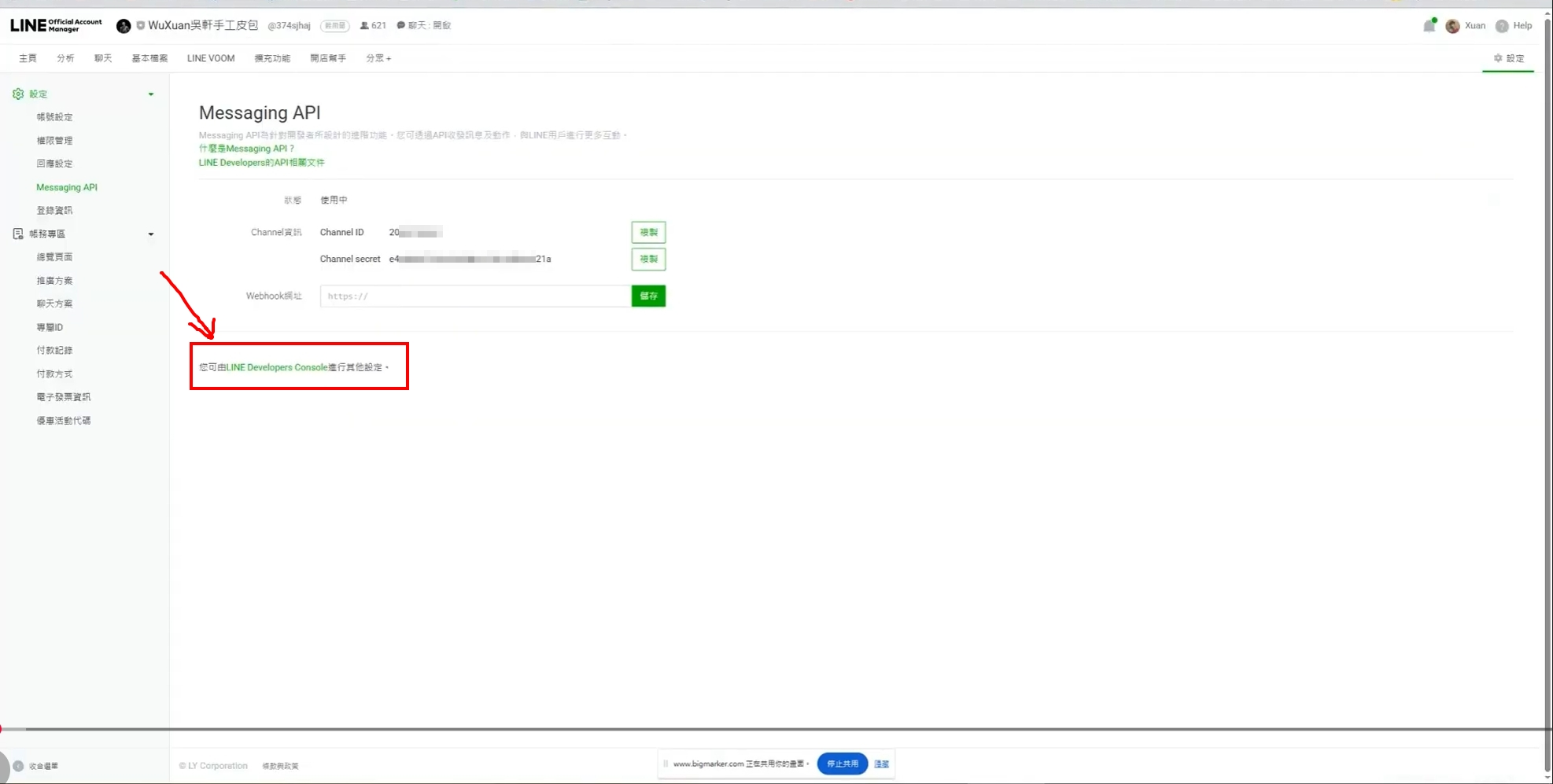Viewport: 1553px width, 784px height.
Task: Click the account profile picture next to WuXuan
Action: pyautogui.click(x=124, y=26)
